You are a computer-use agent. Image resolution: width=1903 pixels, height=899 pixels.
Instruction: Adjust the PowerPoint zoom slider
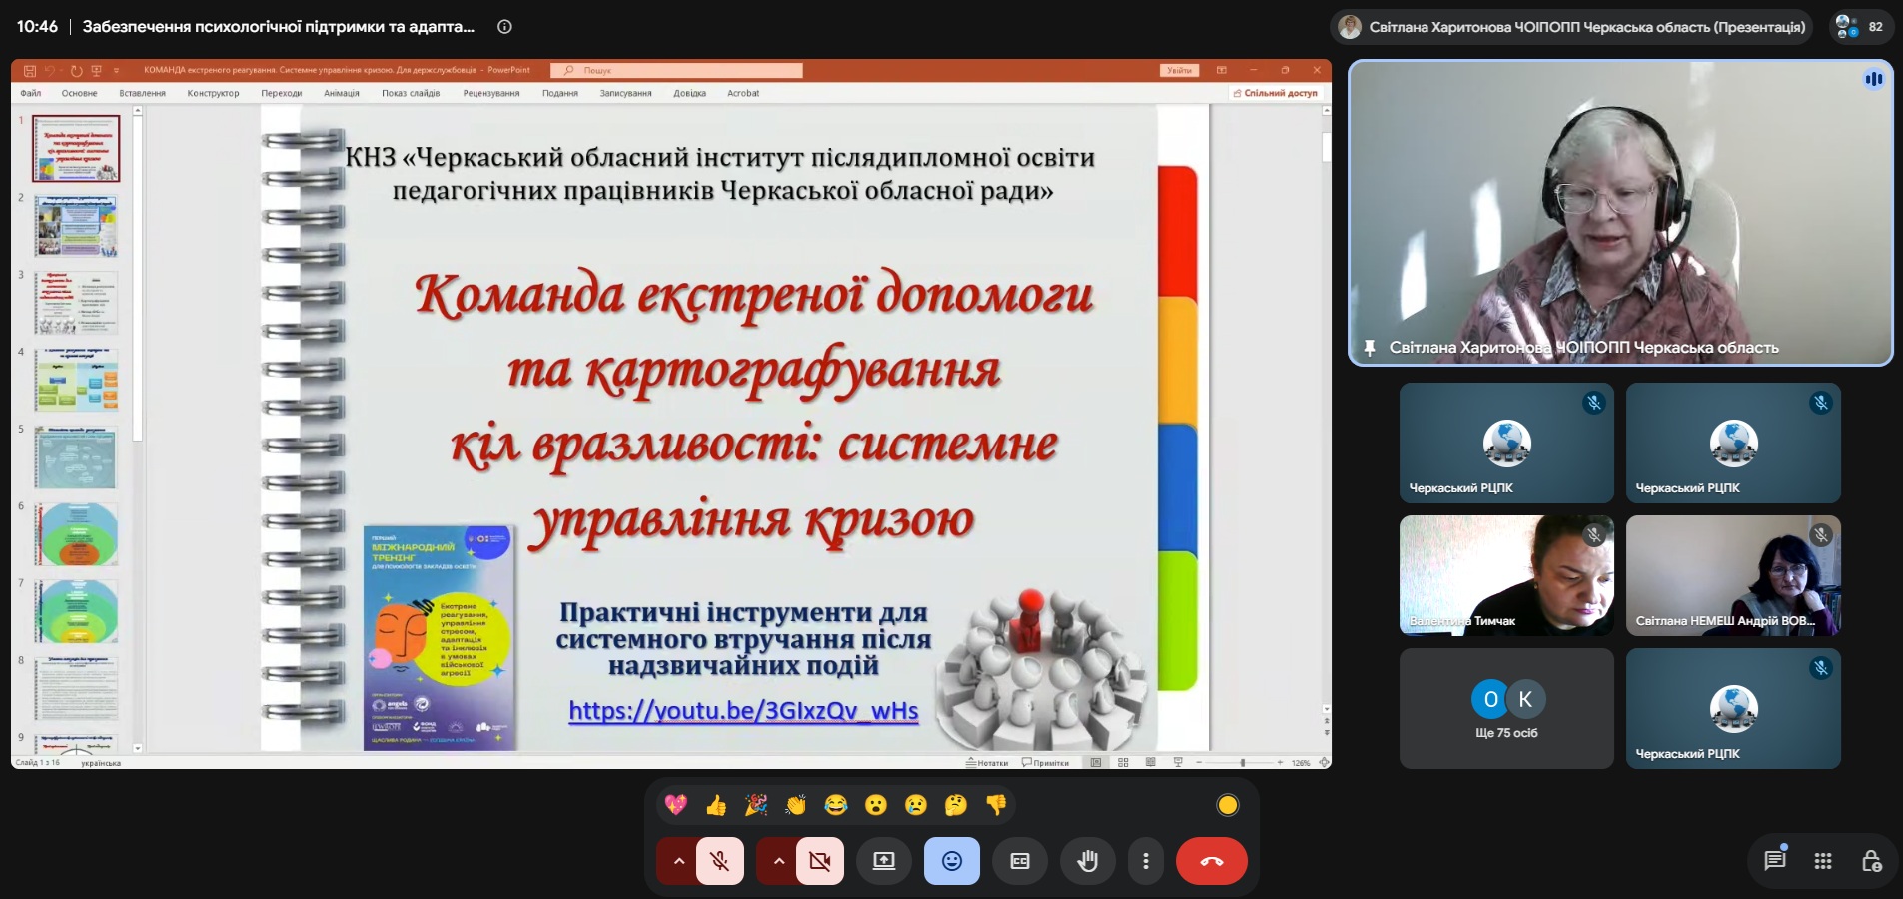click(1243, 762)
